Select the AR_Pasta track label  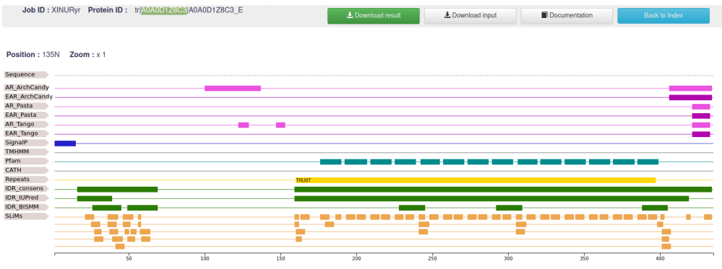(x=26, y=106)
